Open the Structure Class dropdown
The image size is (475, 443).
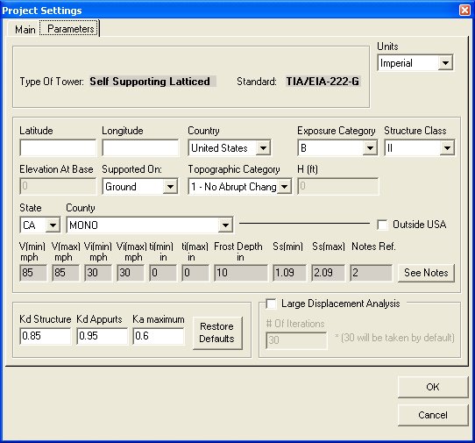419,148
